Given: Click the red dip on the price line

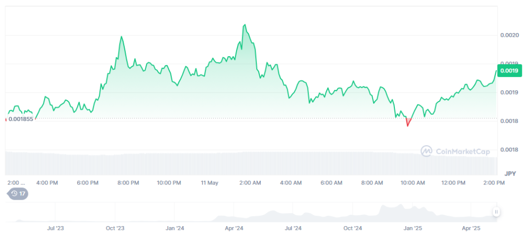Looking at the screenshot, I should [x=408, y=123].
